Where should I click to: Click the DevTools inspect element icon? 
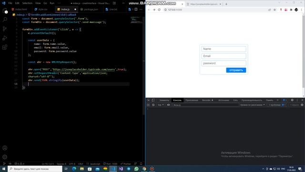click(x=148, y=100)
